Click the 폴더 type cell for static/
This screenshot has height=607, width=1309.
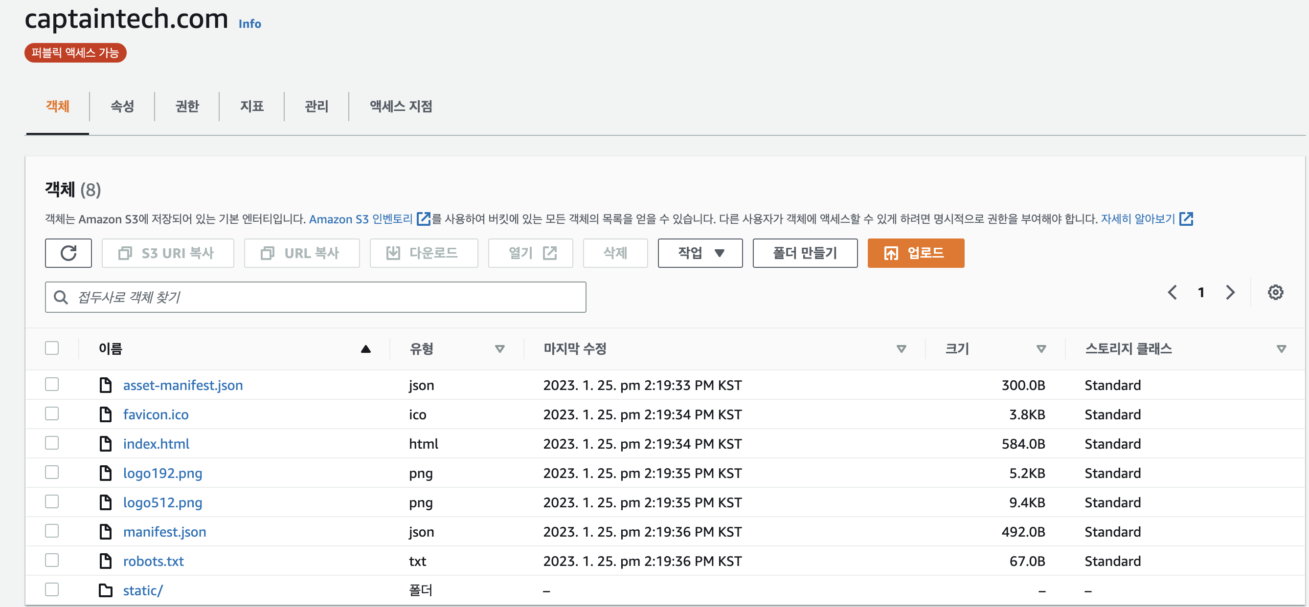pyautogui.click(x=420, y=590)
